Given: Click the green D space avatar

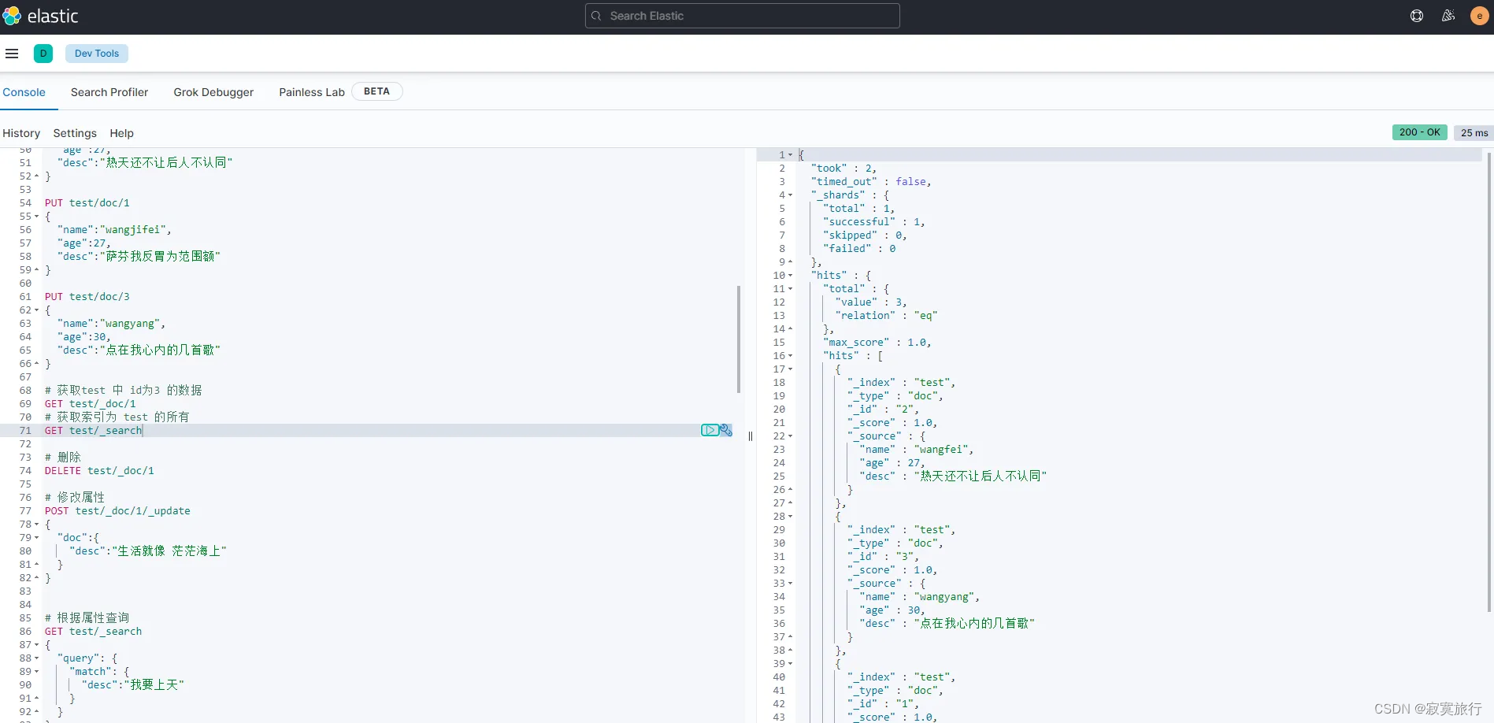Looking at the screenshot, I should [43, 54].
